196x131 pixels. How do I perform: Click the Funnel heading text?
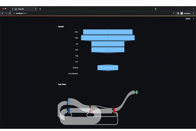(61, 27)
